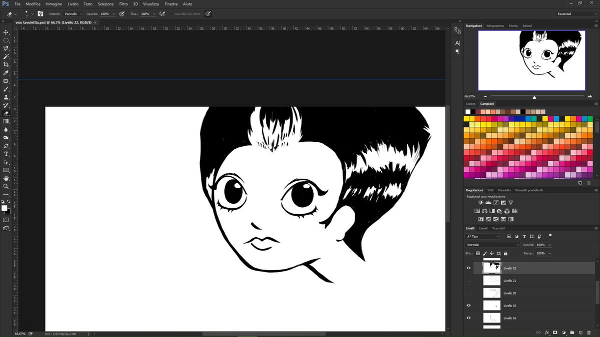Viewport: 600px width, 337px height.
Task: Switch to Storia tab
Action: [513, 25]
